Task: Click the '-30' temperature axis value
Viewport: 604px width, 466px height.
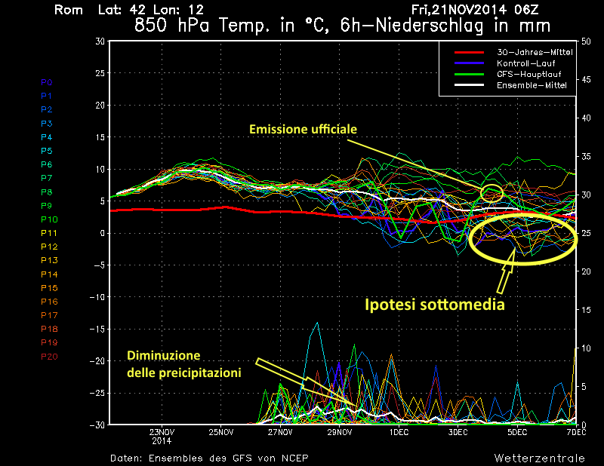Action: (x=97, y=425)
